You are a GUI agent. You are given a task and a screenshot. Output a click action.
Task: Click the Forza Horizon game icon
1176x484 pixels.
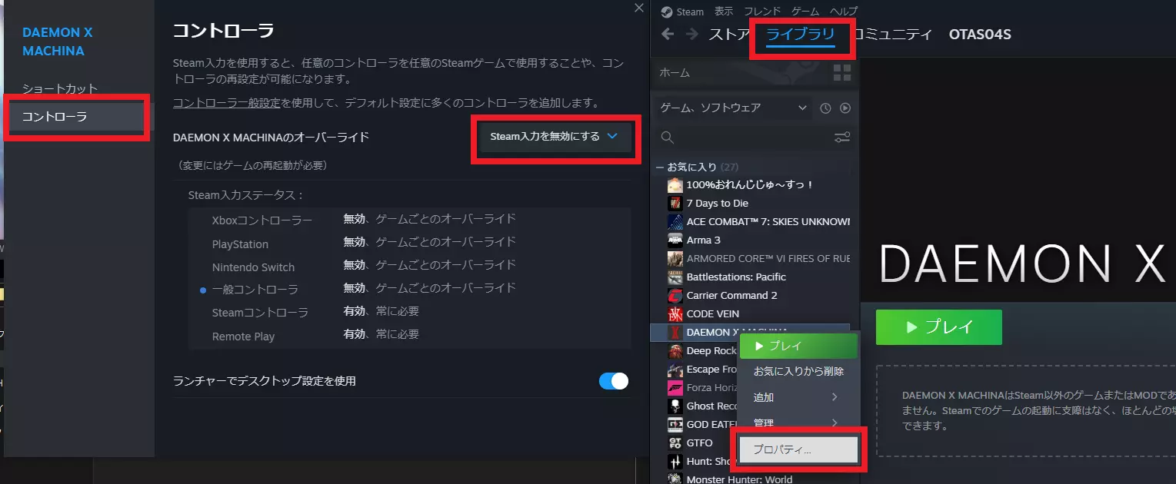point(675,388)
